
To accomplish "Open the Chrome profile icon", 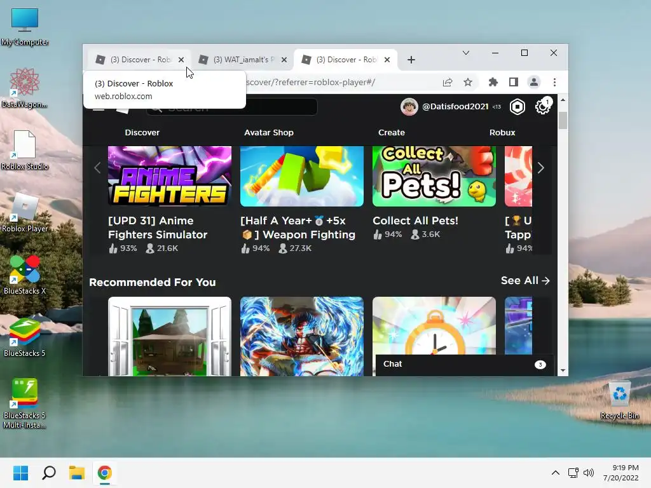I will [534, 82].
